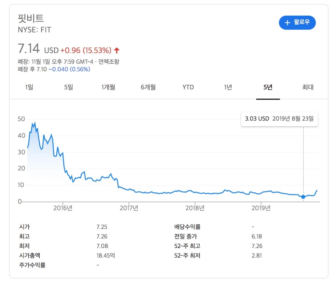
Task: Click the 시가총액 value 18.45억
Action: point(106,255)
